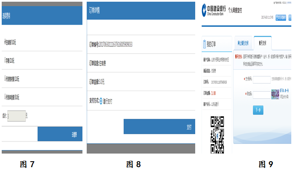The height and width of the screenshot is (171, 293).
Task: Tick the 5.0元 fee checkbox
Action: point(4,97)
